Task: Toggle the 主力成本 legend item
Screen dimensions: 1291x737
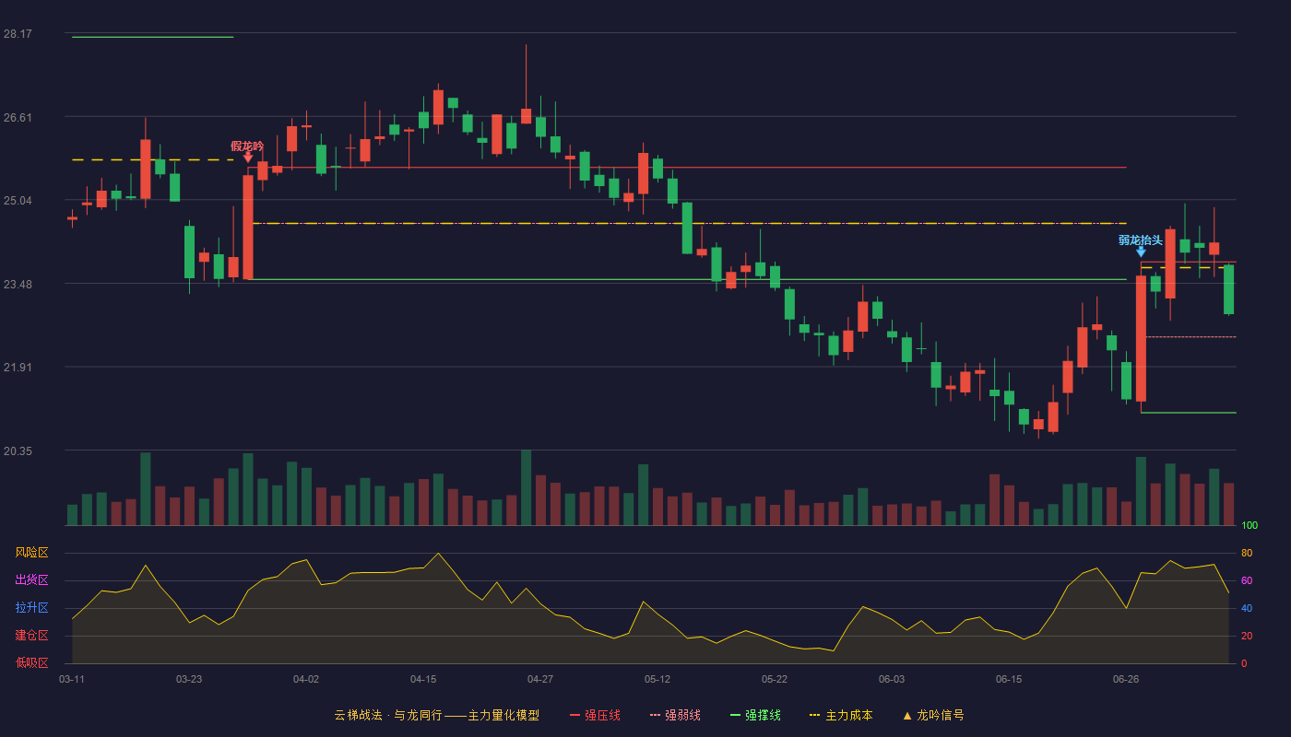Action: tap(840, 715)
